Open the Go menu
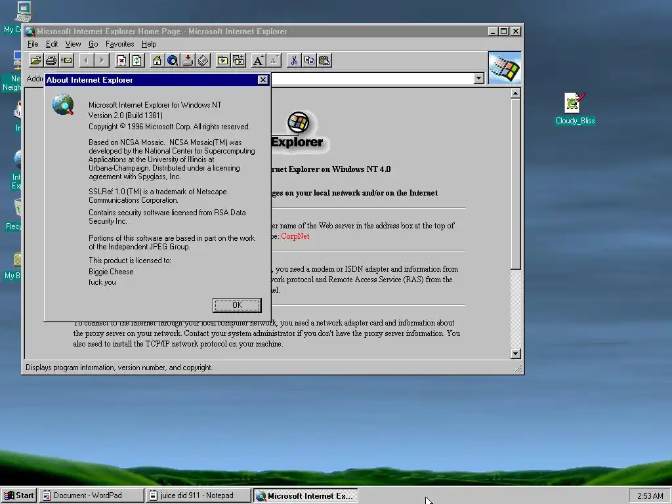This screenshot has height=504, width=672. (93, 44)
